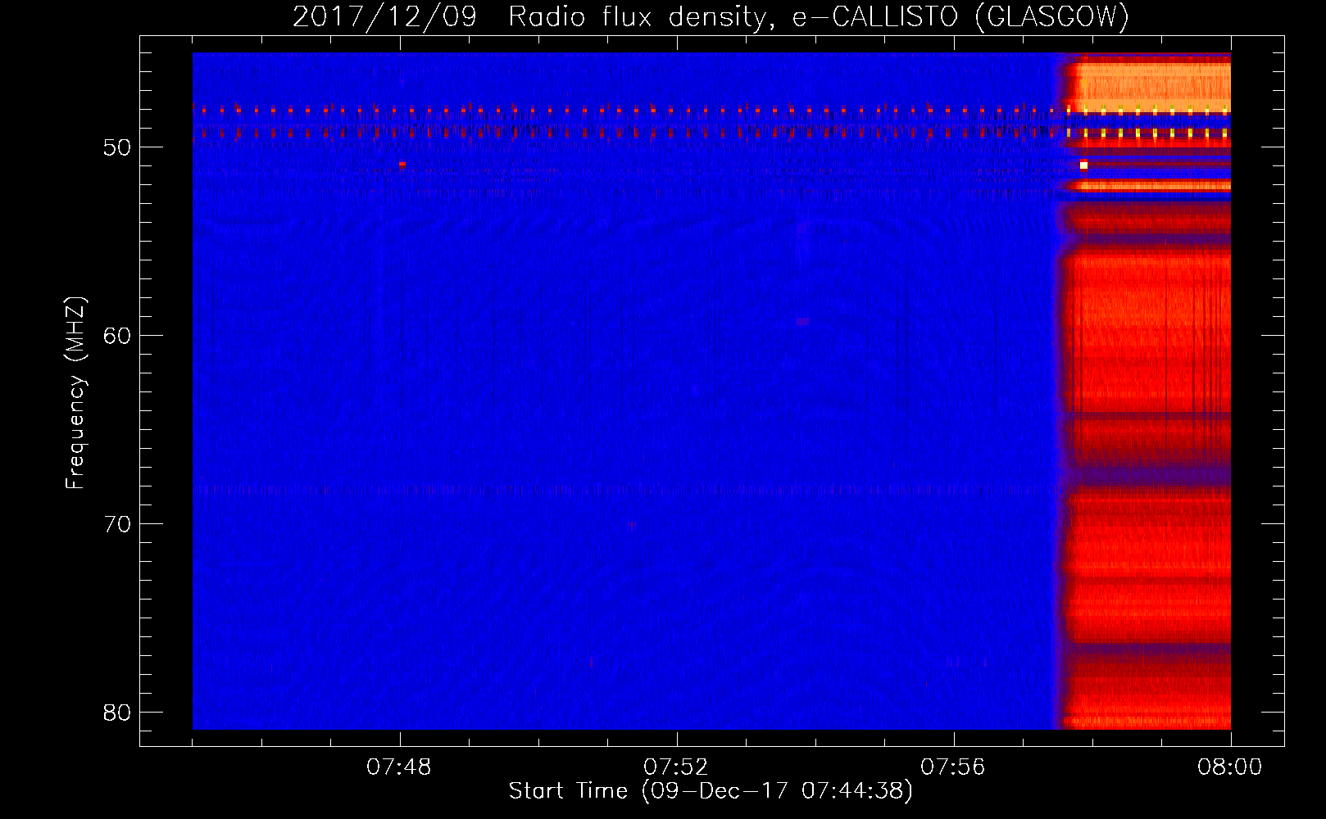The width and height of the screenshot is (1326, 819).
Task: Click the 50 frequency tick label
Action: (117, 147)
